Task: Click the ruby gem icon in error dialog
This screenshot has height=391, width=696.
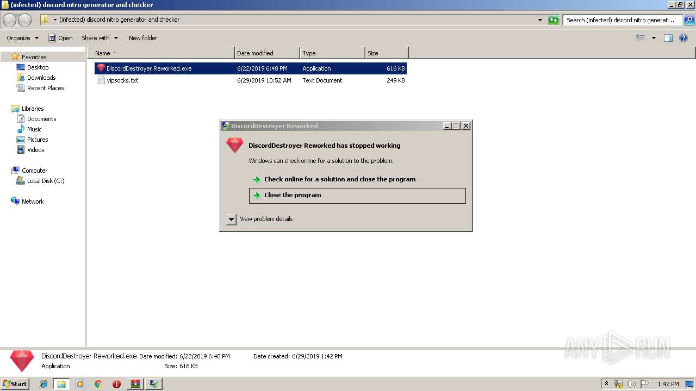Action: tap(235, 145)
